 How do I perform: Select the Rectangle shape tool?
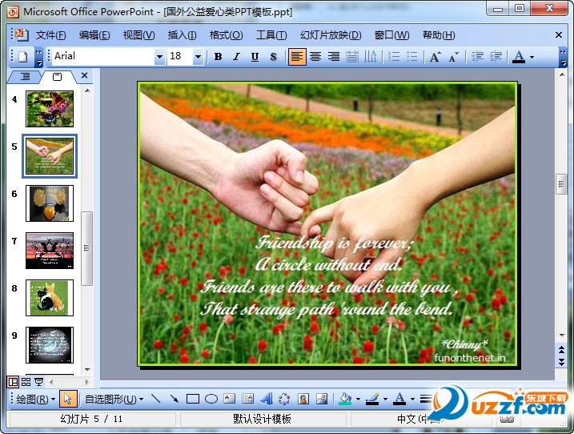coord(192,399)
